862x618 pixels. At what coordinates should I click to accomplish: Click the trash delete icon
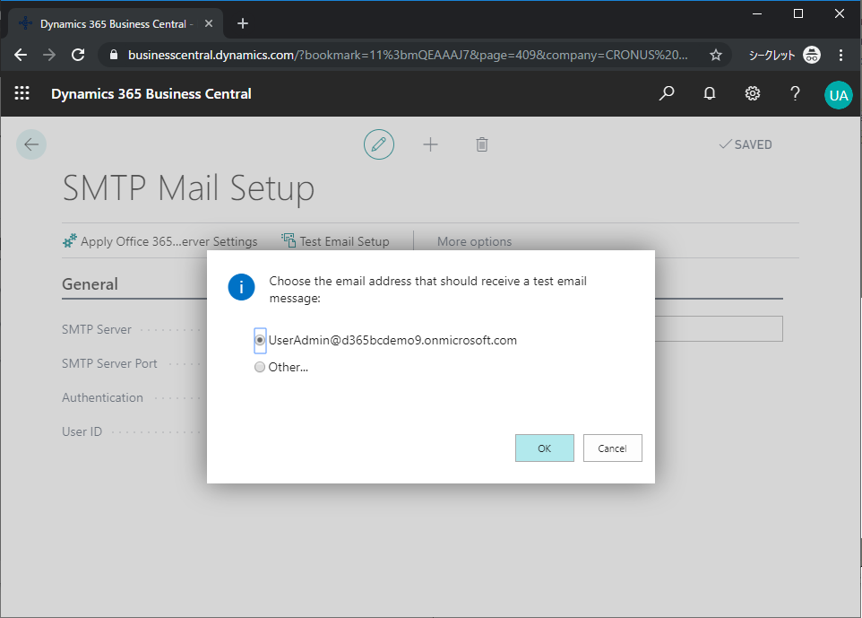[481, 144]
